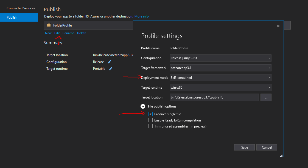Screen dimensions: 308x168
Task: Click the dialog resize grip in the corner
Action: point(282,155)
